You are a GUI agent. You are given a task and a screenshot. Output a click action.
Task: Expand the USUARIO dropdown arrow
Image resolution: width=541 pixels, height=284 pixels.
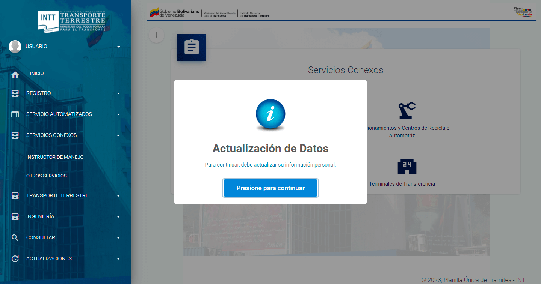point(119,47)
